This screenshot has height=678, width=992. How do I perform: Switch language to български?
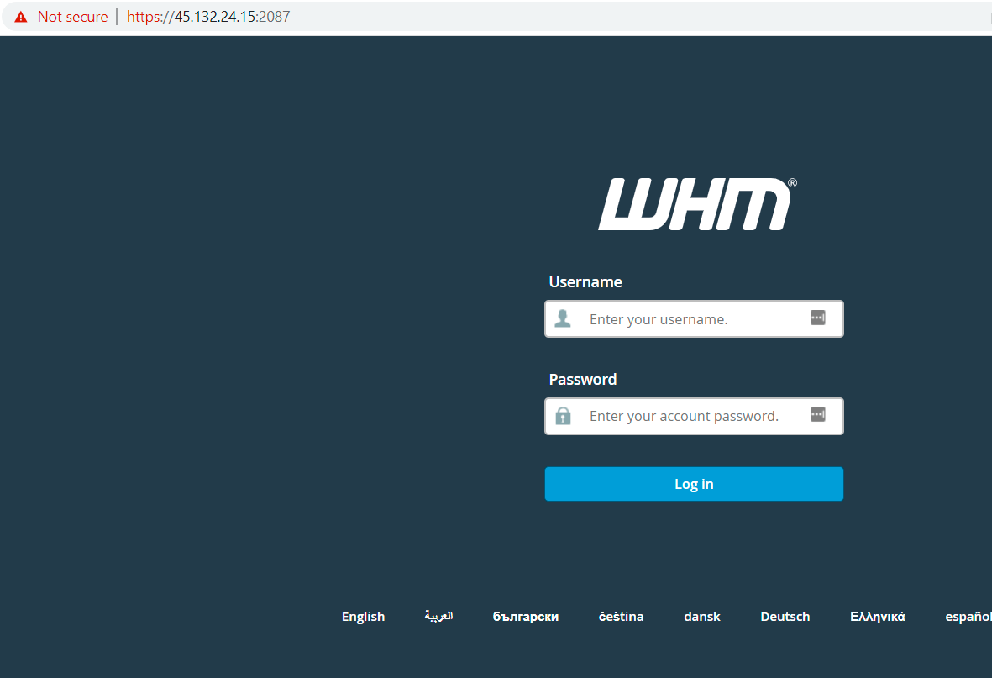tap(526, 617)
